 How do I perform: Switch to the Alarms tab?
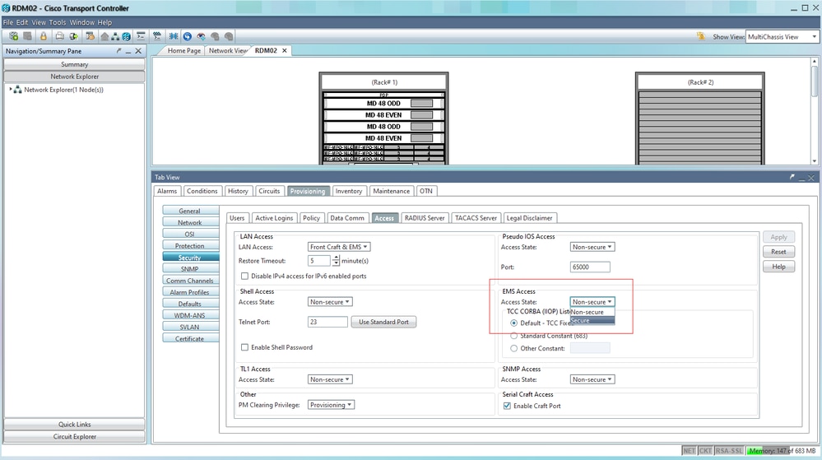[x=167, y=192]
